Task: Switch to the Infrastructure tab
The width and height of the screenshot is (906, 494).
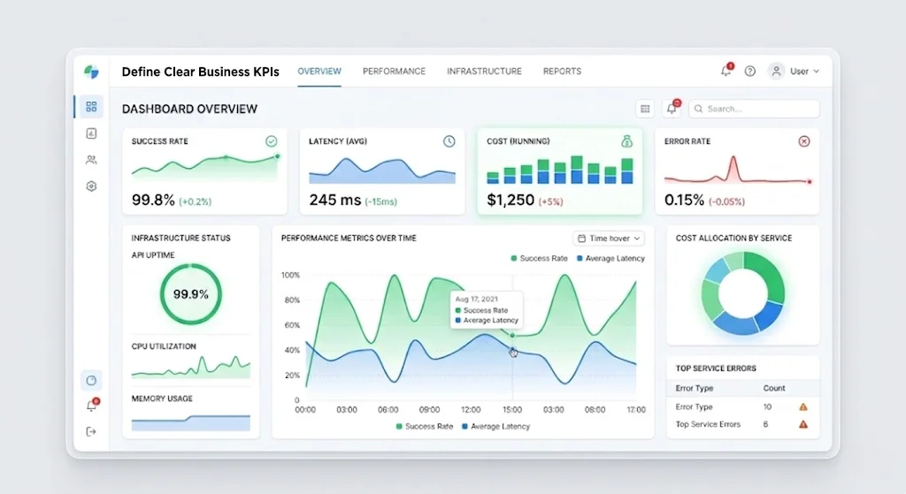Action: 484,71
